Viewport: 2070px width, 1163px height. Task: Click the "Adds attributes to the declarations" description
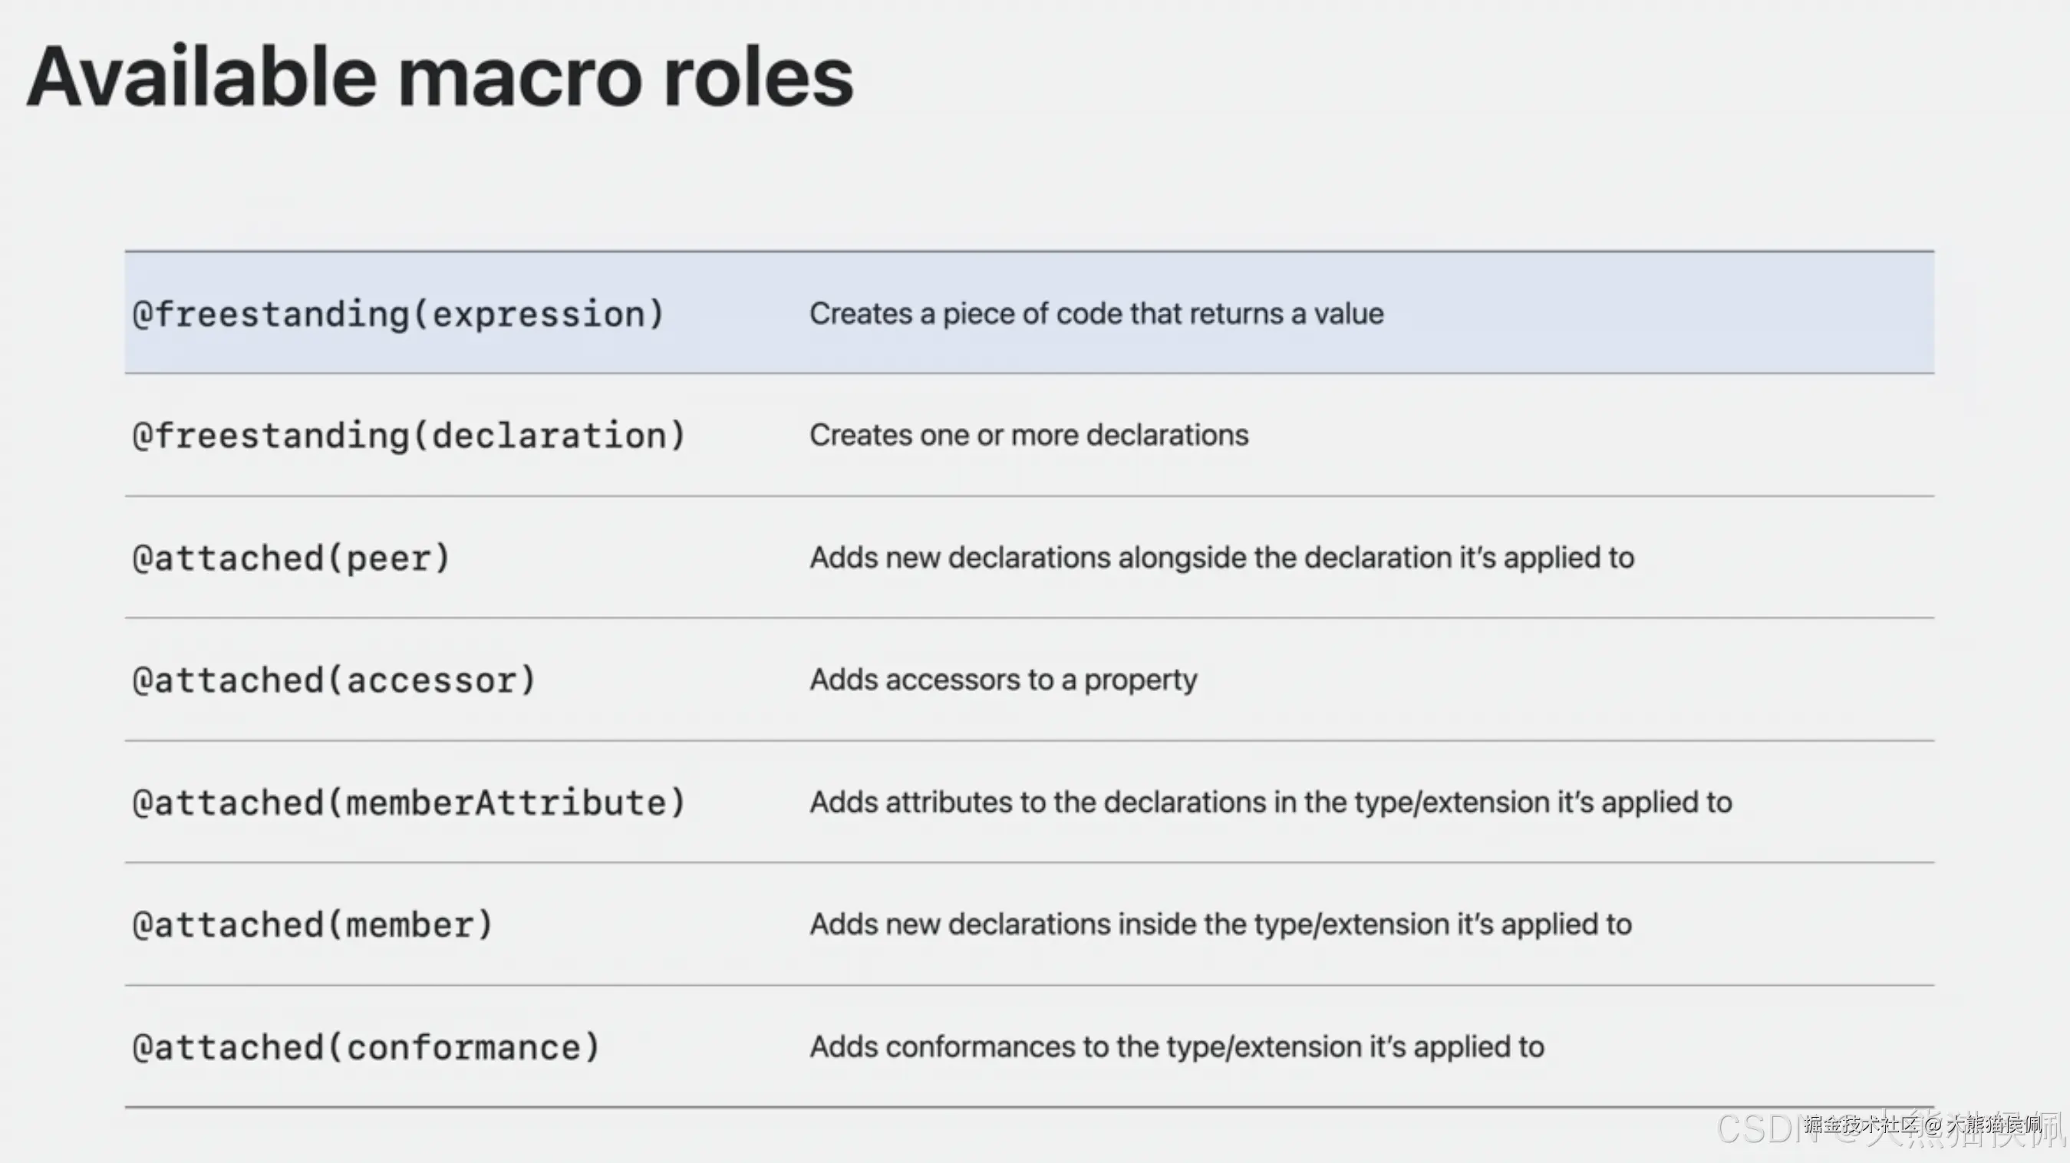(x=1270, y=802)
